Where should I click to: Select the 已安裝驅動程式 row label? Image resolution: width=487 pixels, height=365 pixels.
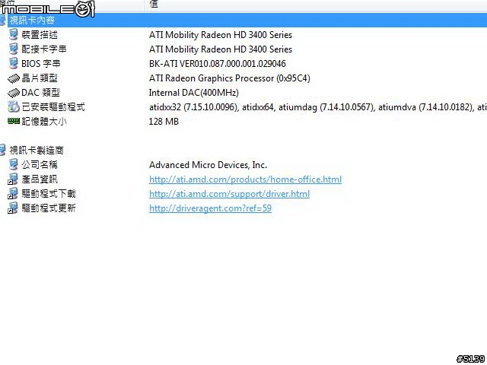(53, 107)
